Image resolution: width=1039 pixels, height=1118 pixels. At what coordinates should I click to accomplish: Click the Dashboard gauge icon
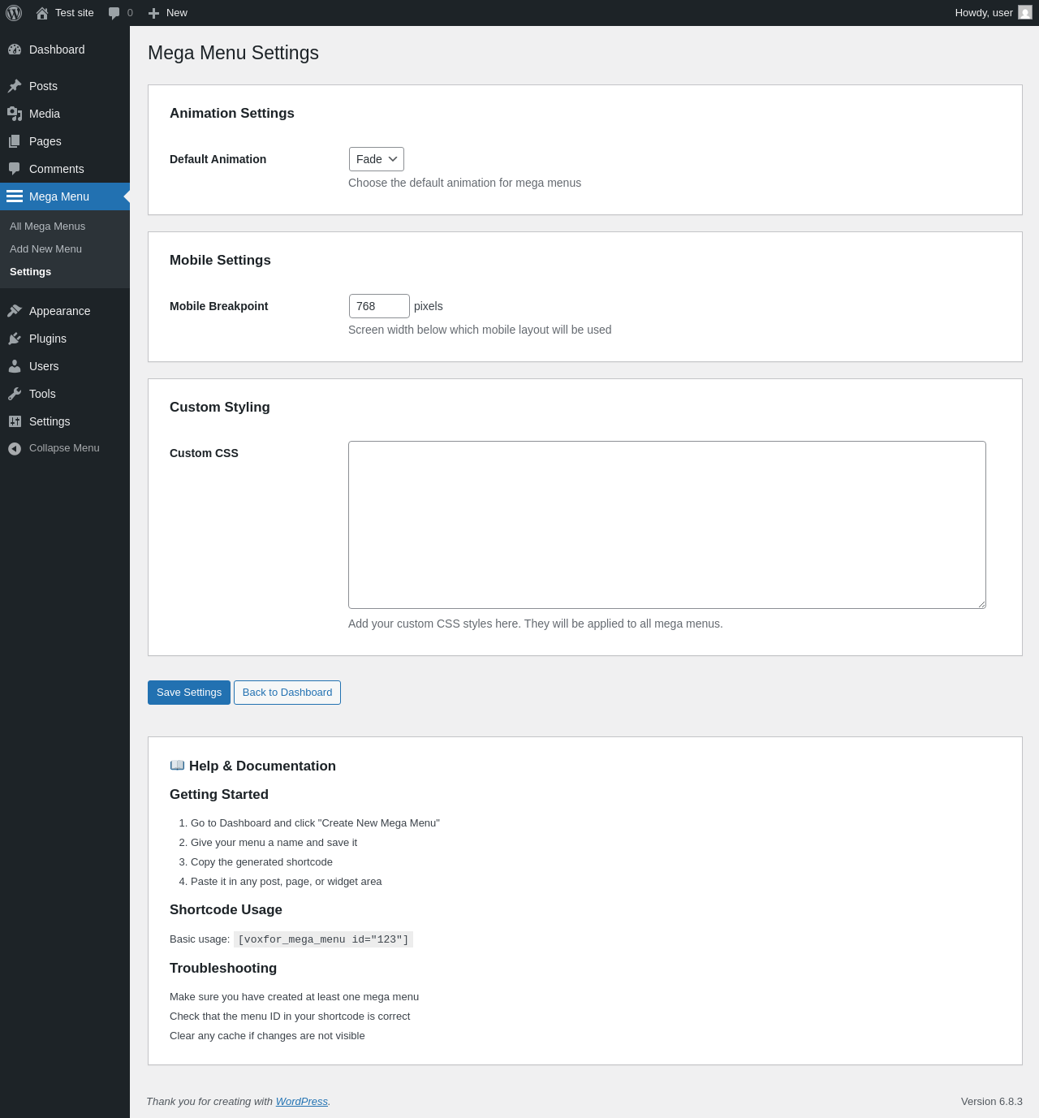pyautogui.click(x=15, y=50)
